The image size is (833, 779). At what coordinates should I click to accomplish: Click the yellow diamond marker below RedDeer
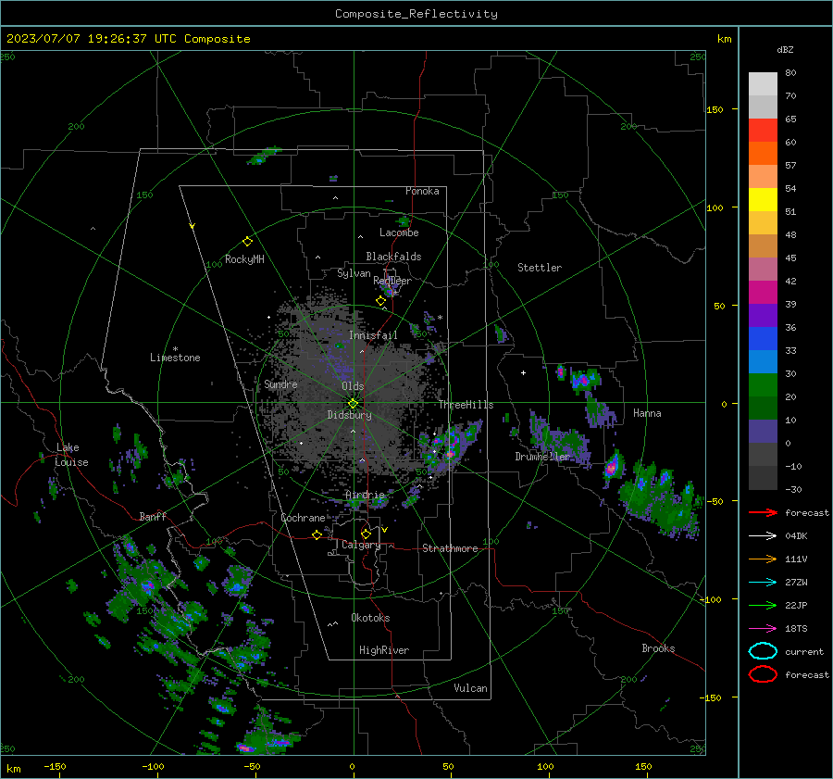pos(380,301)
